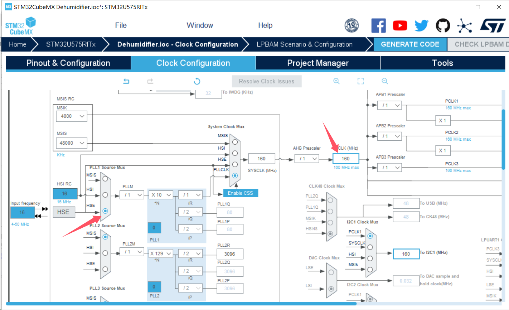
Task: Click the MX application icon in title bar
Action: tap(9, 7)
